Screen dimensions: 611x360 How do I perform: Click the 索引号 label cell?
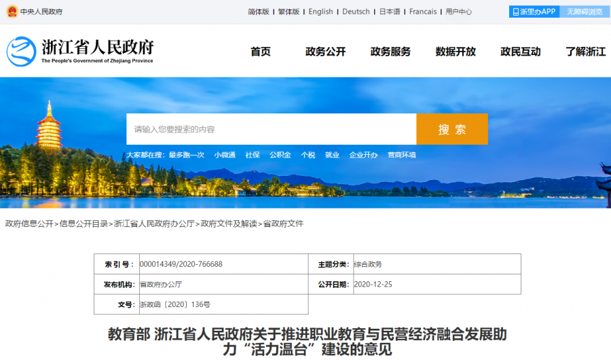click(x=117, y=264)
